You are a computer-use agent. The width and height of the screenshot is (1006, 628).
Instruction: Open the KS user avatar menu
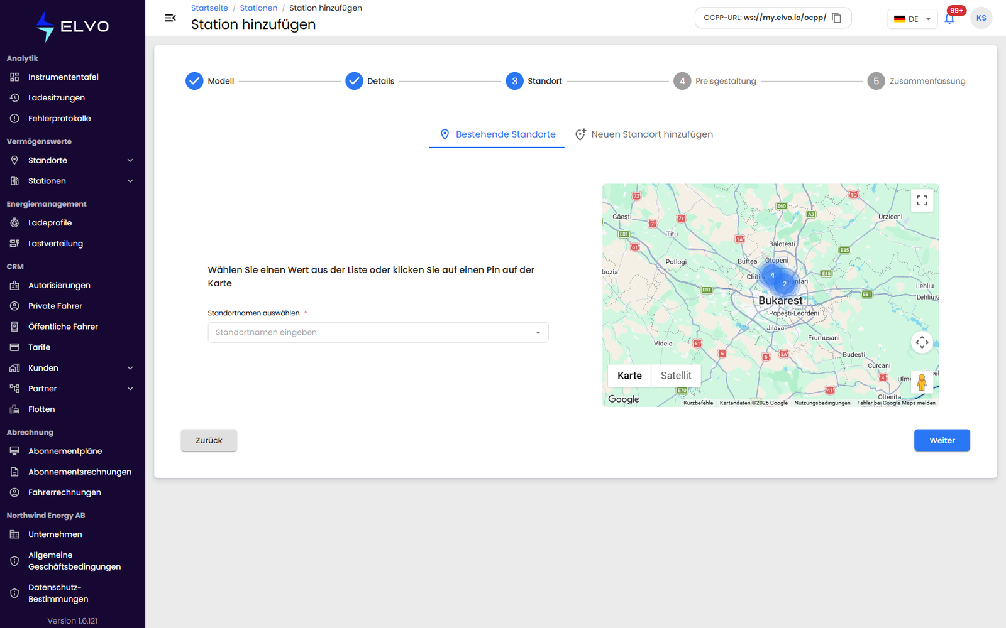(981, 18)
